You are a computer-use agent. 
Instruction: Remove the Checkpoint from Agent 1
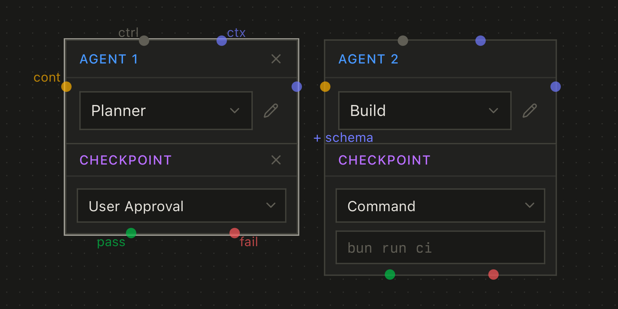click(x=276, y=160)
